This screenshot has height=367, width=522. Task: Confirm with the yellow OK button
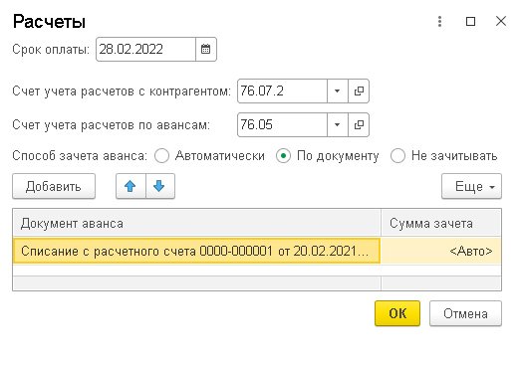coord(397,313)
